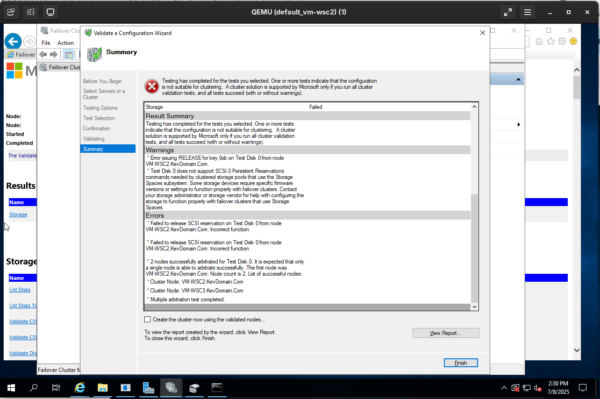Open File Explorer from the taskbar
Image resolution: width=600 pixels, height=399 pixels.
click(103, 388)
